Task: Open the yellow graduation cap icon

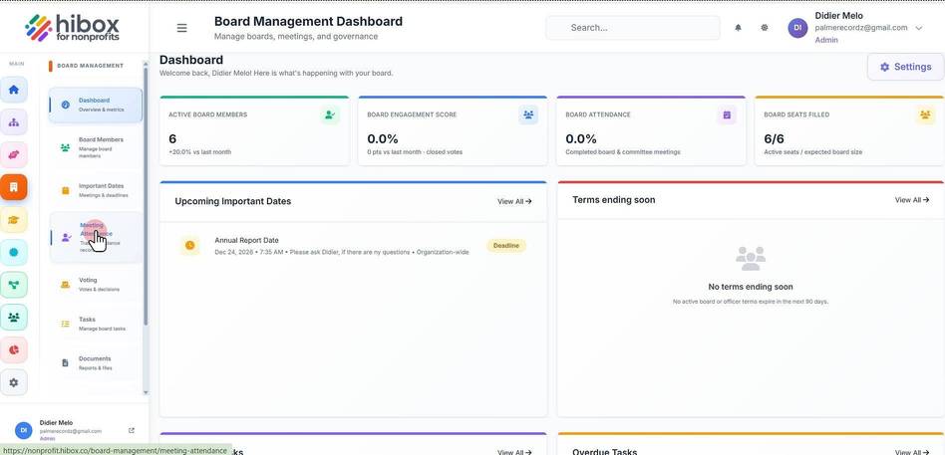Action: coord(14,220)
